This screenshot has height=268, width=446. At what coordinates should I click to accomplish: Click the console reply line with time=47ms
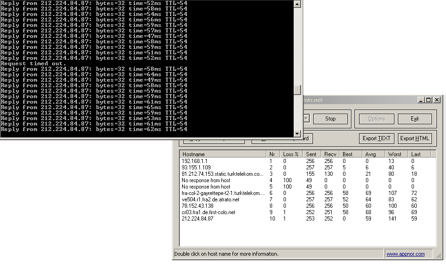coord(94,36)
